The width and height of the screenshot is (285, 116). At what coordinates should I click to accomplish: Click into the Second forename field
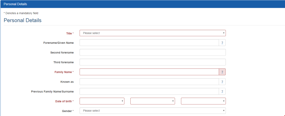[x=153, y=52]
